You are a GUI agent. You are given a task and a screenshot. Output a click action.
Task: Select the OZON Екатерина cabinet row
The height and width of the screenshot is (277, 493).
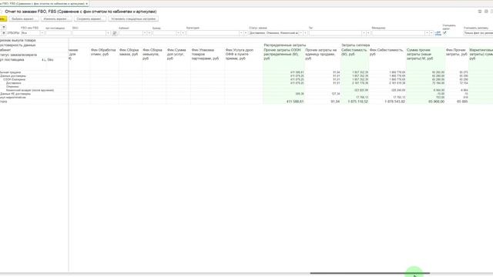click(x=14, y=79)
